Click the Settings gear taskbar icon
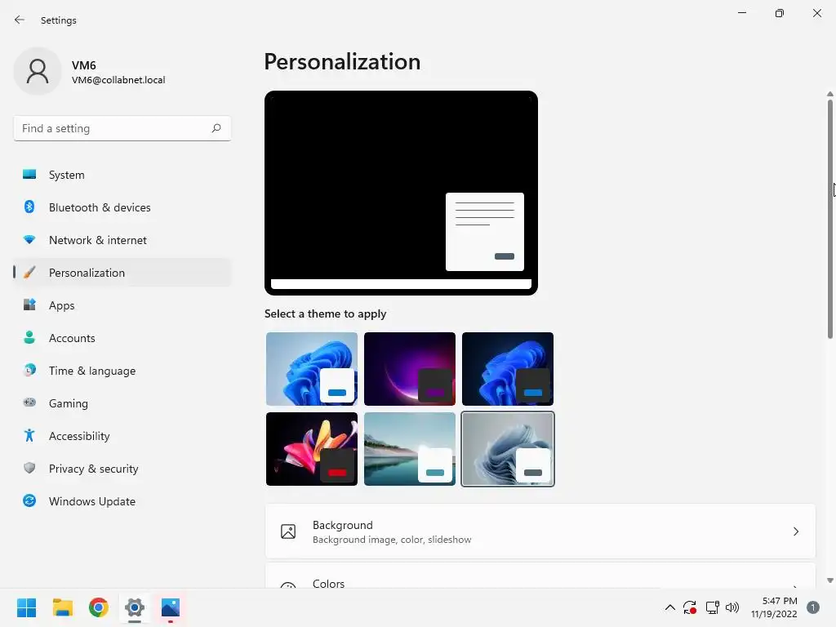The image size is (836, 627). pos(135,607)
